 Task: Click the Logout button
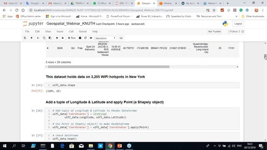click(238, 24)
